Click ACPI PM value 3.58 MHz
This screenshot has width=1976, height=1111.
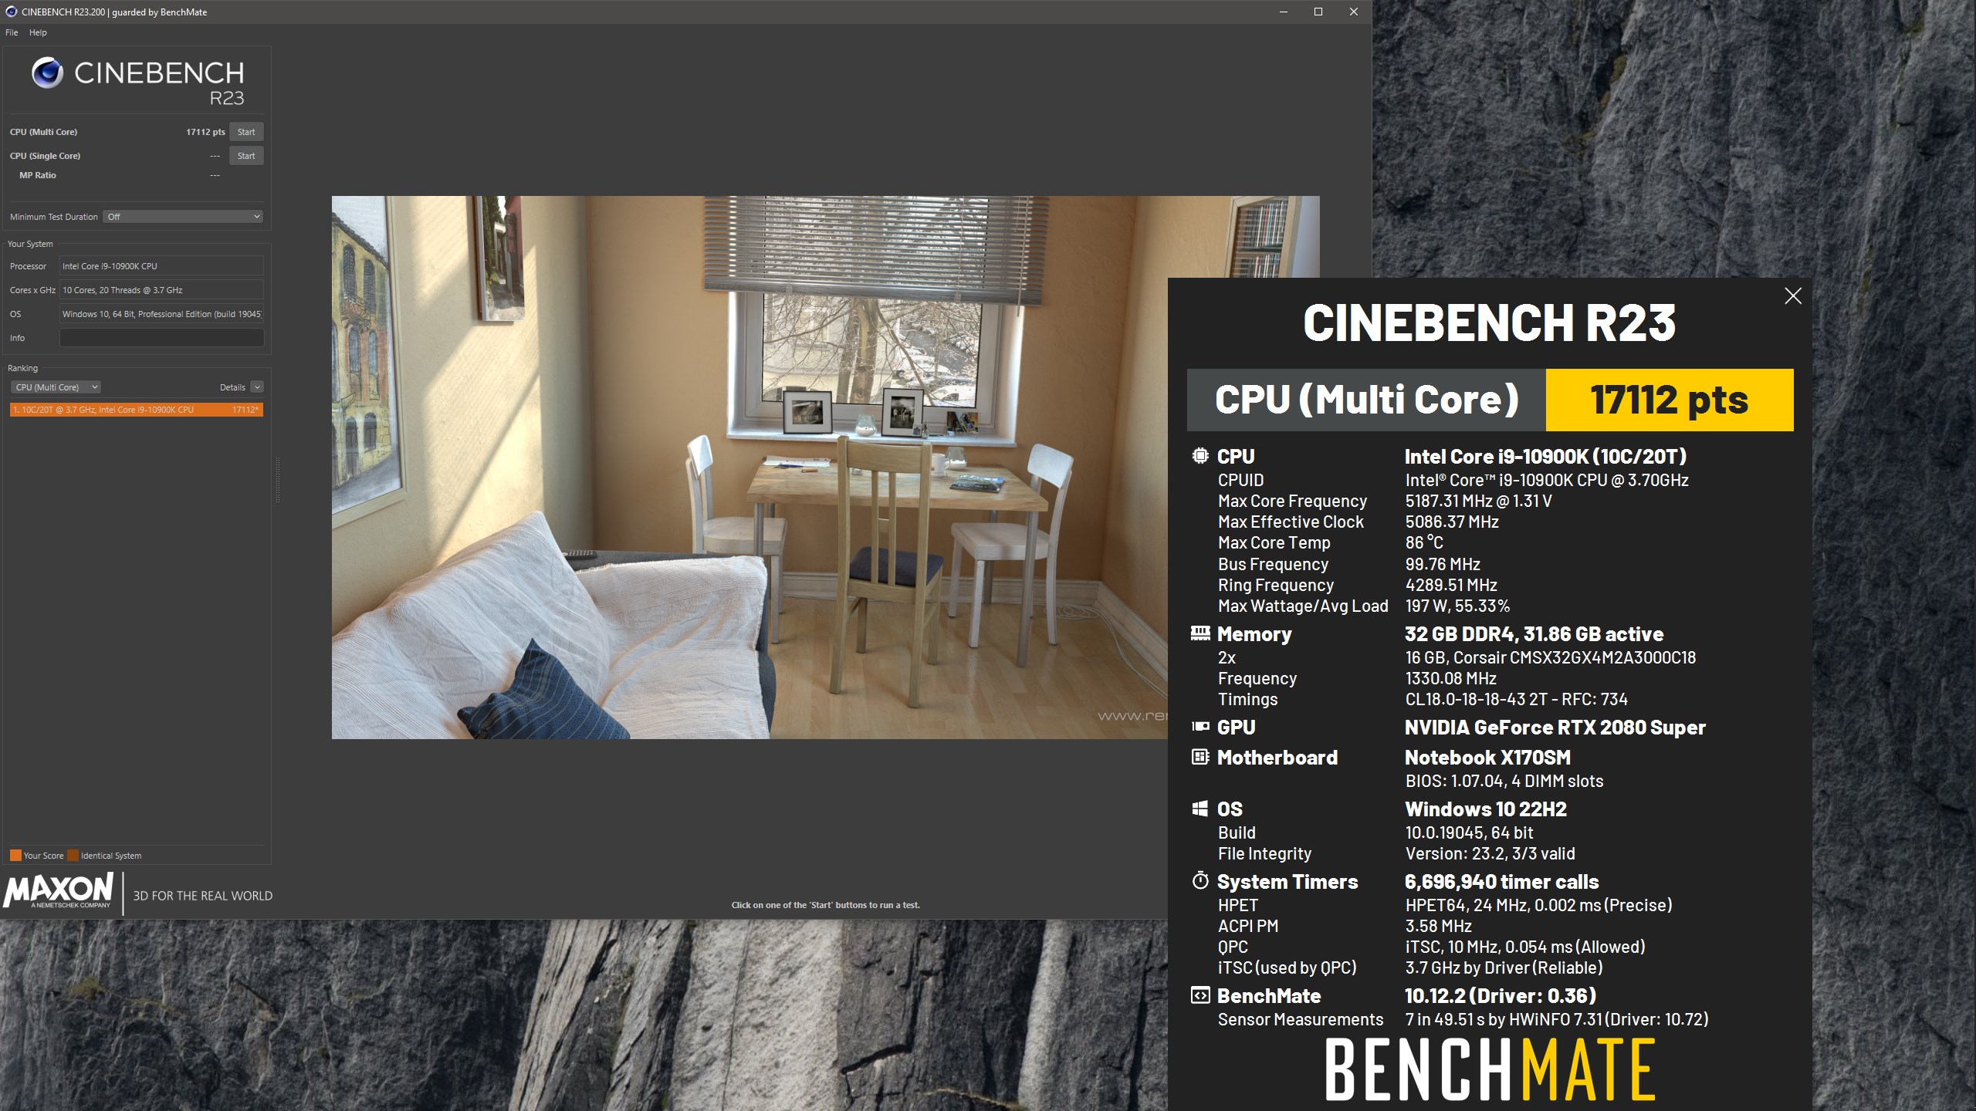pos(1438,926)
